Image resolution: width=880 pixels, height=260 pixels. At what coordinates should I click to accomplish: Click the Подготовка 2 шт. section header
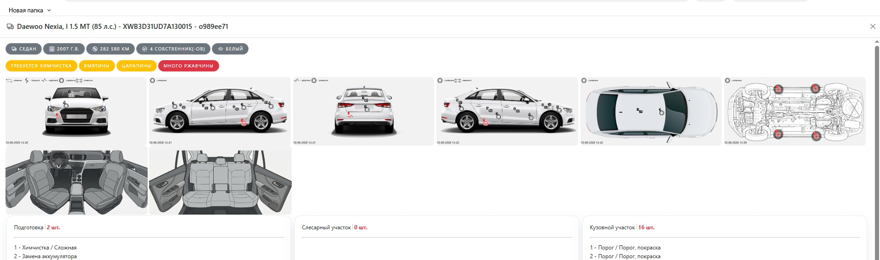tap(37, 227)
